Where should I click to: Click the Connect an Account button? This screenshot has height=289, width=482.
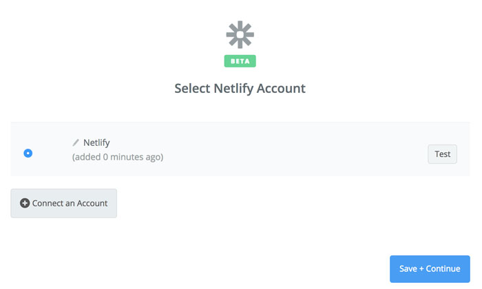63,204
